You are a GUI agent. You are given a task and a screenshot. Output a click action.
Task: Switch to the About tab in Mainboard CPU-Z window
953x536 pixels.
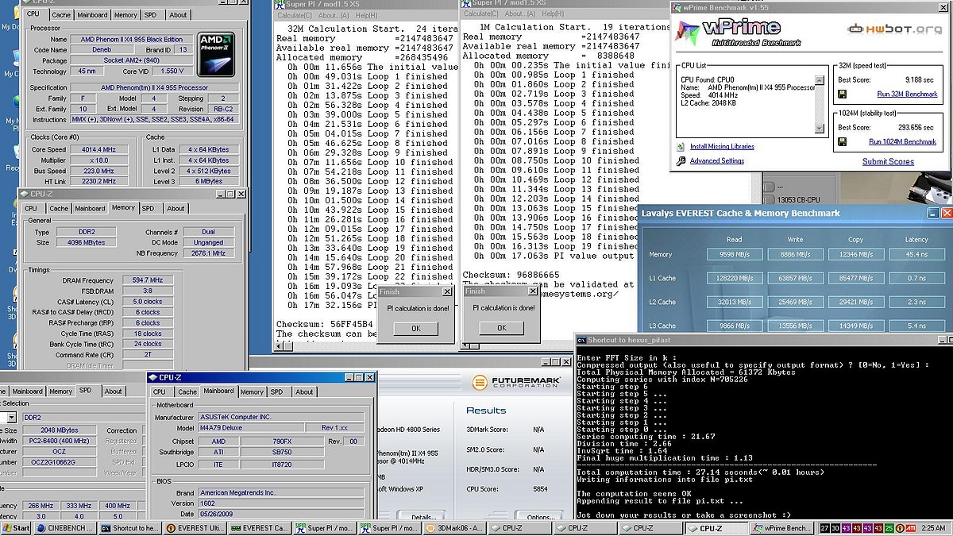click(304, 391)
